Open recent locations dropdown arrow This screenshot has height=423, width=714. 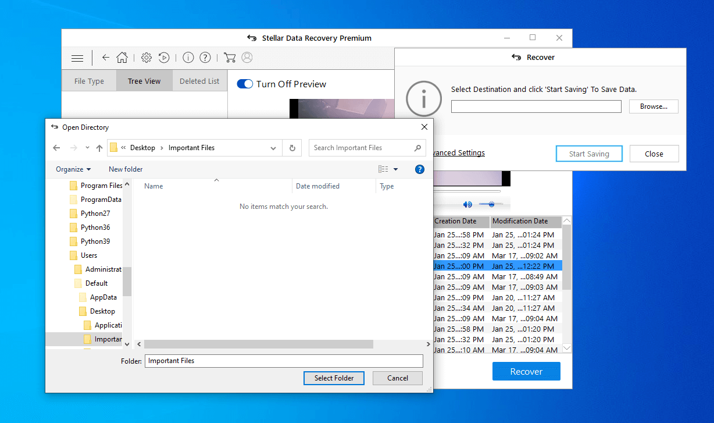(87, 148)
